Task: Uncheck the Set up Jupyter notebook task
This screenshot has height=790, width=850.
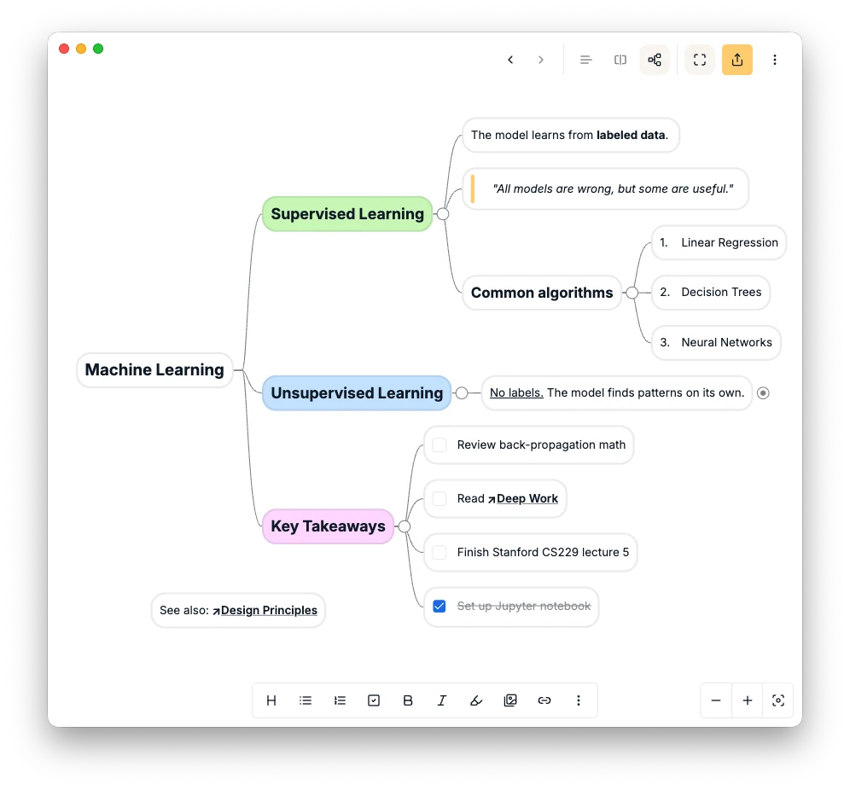Action: point(440,606)
